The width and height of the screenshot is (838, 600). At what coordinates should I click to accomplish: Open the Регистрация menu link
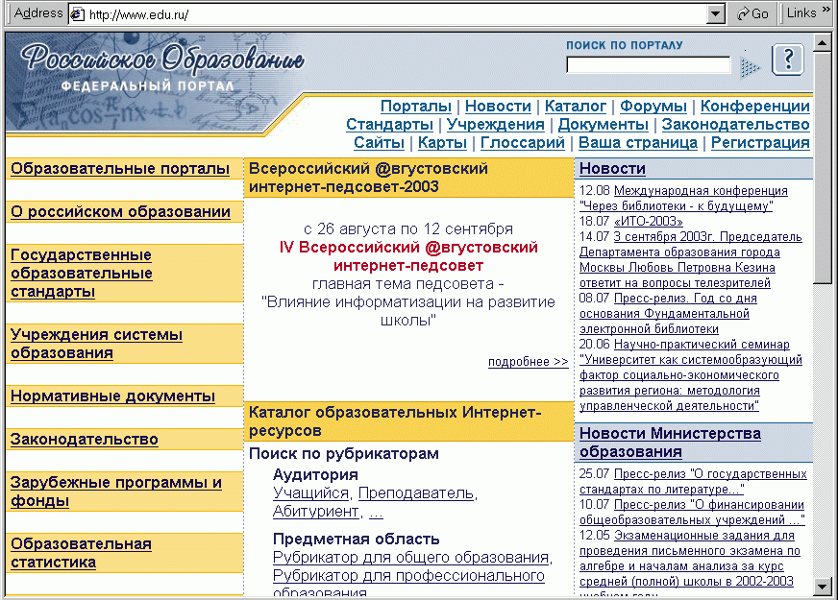pyautogui.click(x=760, y=142)
